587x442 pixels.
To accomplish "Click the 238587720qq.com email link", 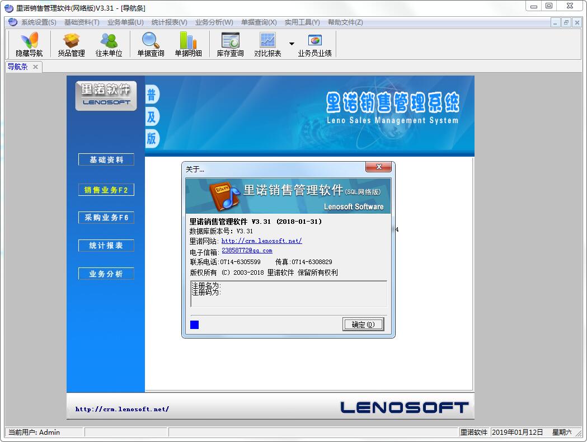I will pyautogui.click(x=247, y=251).
